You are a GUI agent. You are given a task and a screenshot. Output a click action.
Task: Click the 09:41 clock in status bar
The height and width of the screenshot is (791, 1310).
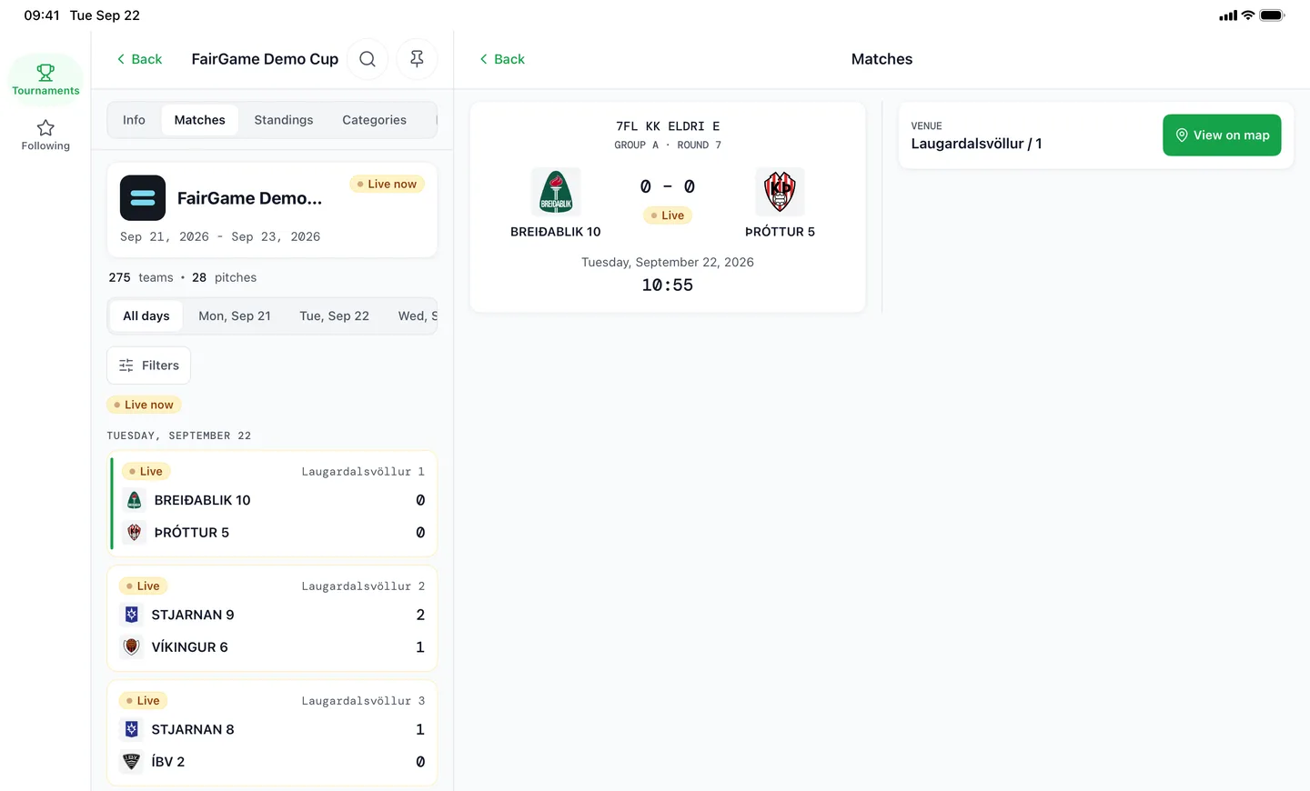click(42, 15)
